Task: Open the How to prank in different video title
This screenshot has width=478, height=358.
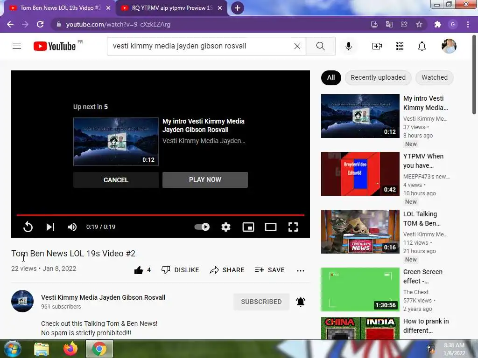Action: (x=426, y=326)
